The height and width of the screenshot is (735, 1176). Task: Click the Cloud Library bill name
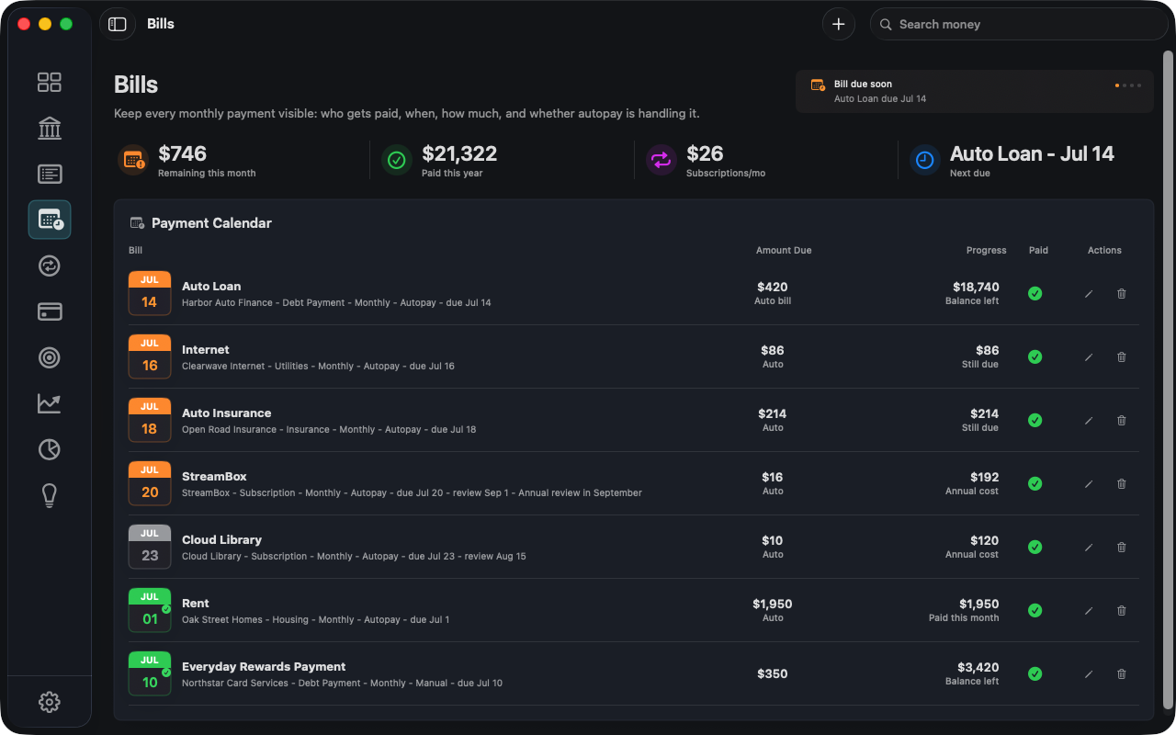click(x=221, y=540)
